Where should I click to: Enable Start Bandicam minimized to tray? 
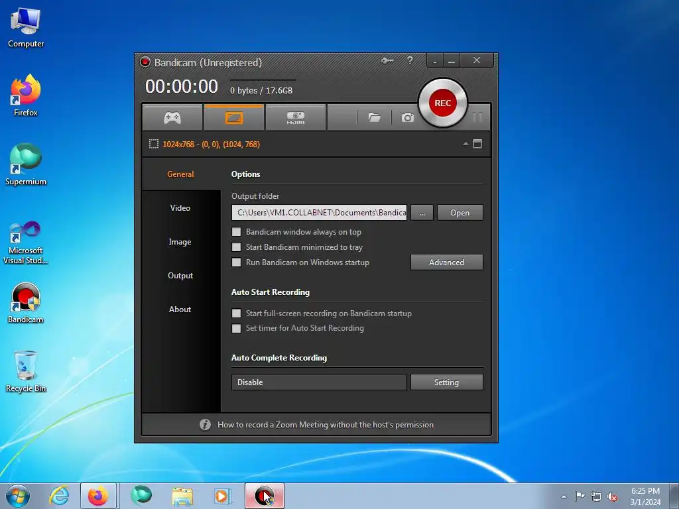tap(237, 247)
